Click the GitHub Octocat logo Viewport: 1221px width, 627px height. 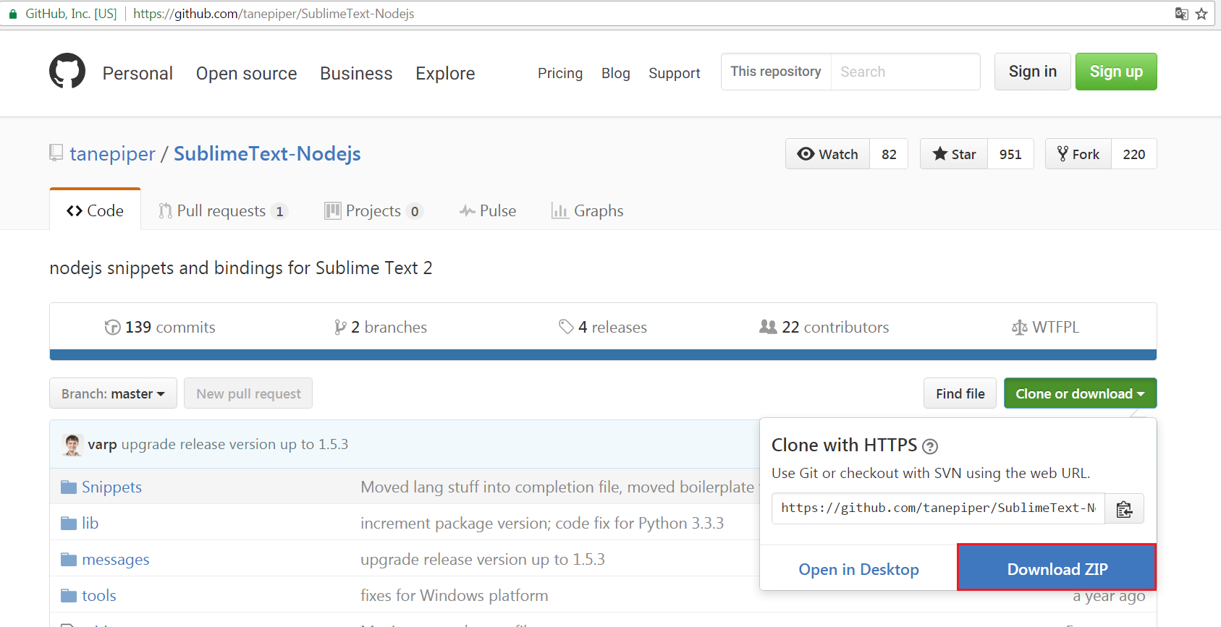[x=67, y=71]
